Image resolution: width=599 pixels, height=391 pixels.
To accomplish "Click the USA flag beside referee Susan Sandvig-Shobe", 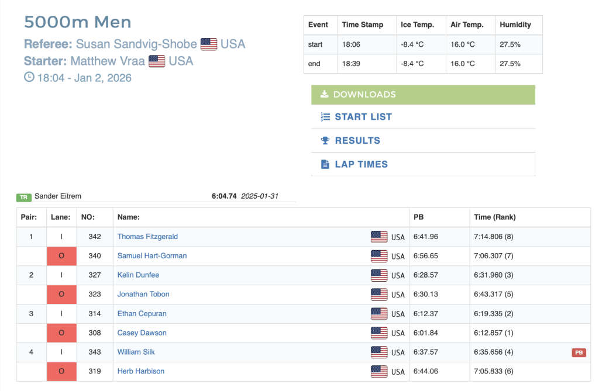I will tap(209, 44).
